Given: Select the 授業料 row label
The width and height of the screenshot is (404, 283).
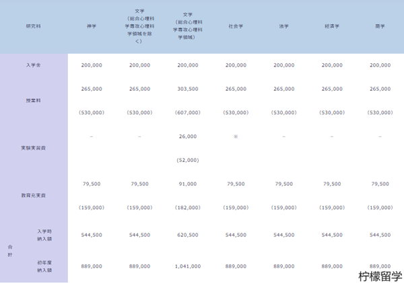Looking at the screenshot, I should click(33, 100).
